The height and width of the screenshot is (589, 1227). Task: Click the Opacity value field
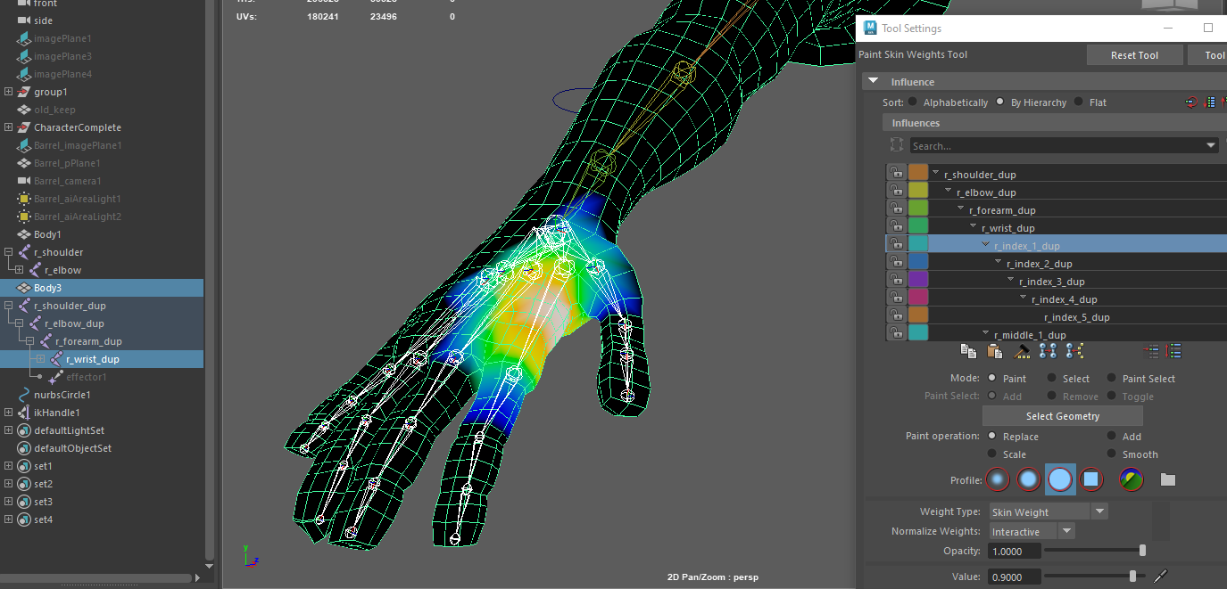coord(1015,552)
